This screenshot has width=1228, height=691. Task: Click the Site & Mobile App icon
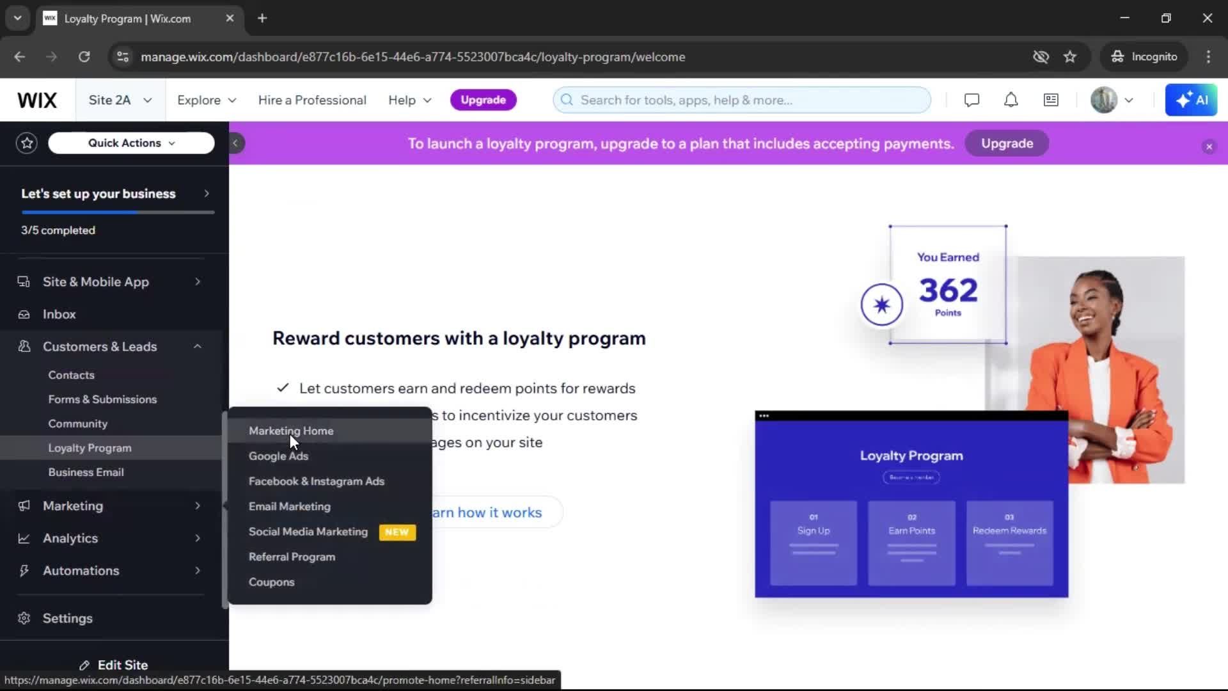(x=24, y=282)
